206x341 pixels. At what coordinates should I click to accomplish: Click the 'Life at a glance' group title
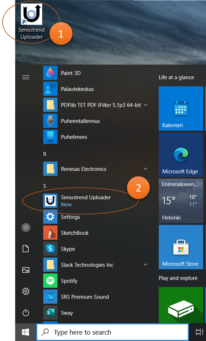click(176, 77)
